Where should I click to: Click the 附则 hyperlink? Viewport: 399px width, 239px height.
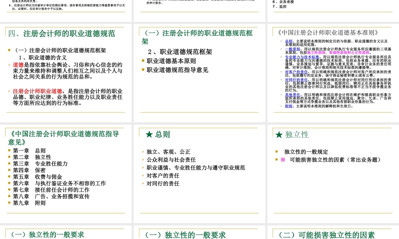pyautogui.click(x=288, y=106)
